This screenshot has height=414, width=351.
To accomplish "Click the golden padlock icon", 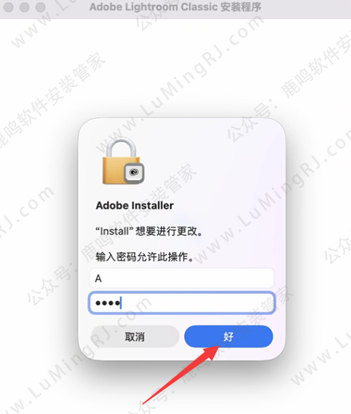I will coord(122,161).
